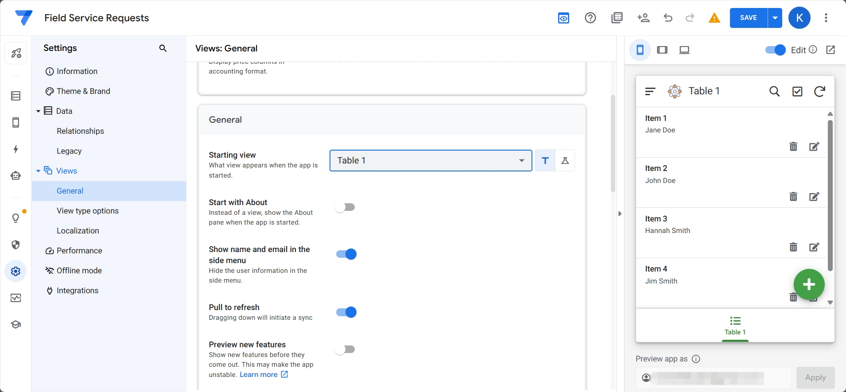Open the chatbot robot icon in left rail

point(16,176)
